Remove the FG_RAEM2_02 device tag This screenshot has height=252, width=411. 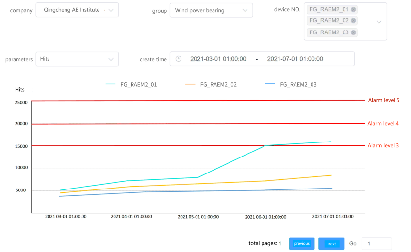[x=353, y=21]
